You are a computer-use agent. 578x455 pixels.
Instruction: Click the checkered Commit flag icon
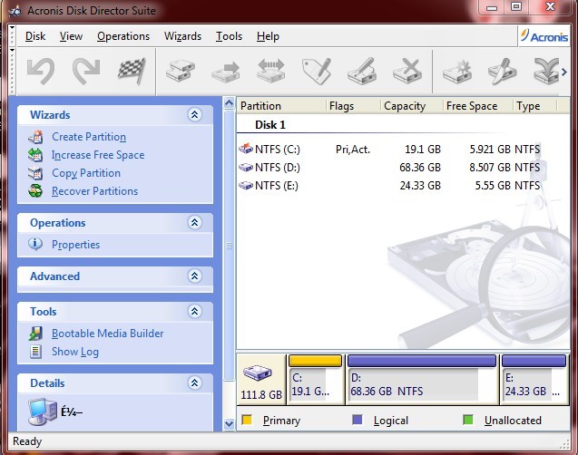point(132,71)
